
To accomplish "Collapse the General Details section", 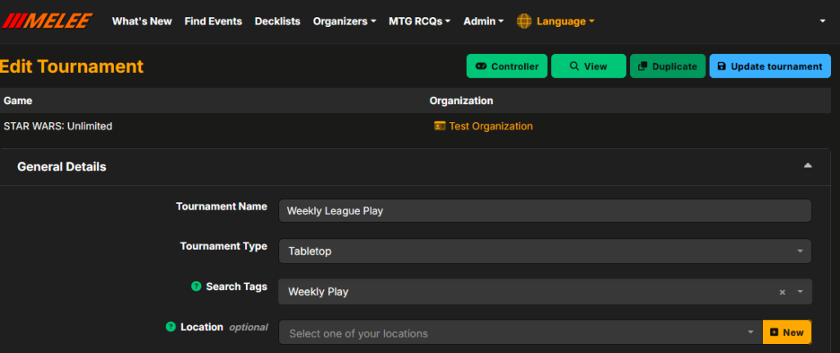I will click(807, 166).
